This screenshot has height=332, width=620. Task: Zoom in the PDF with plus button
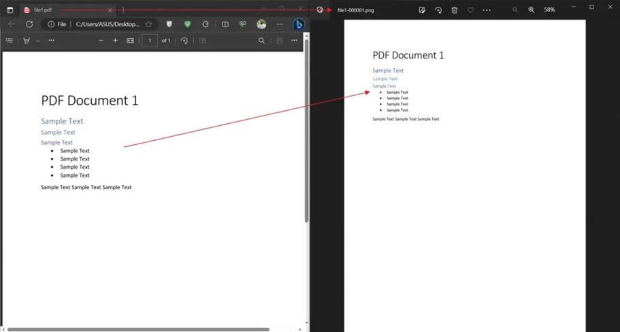click(115, 40)
